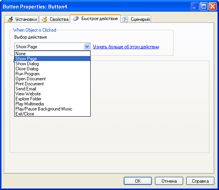Click the palette icon on Свойства tab
219x190 pixels.
click(x=45, y=19)
